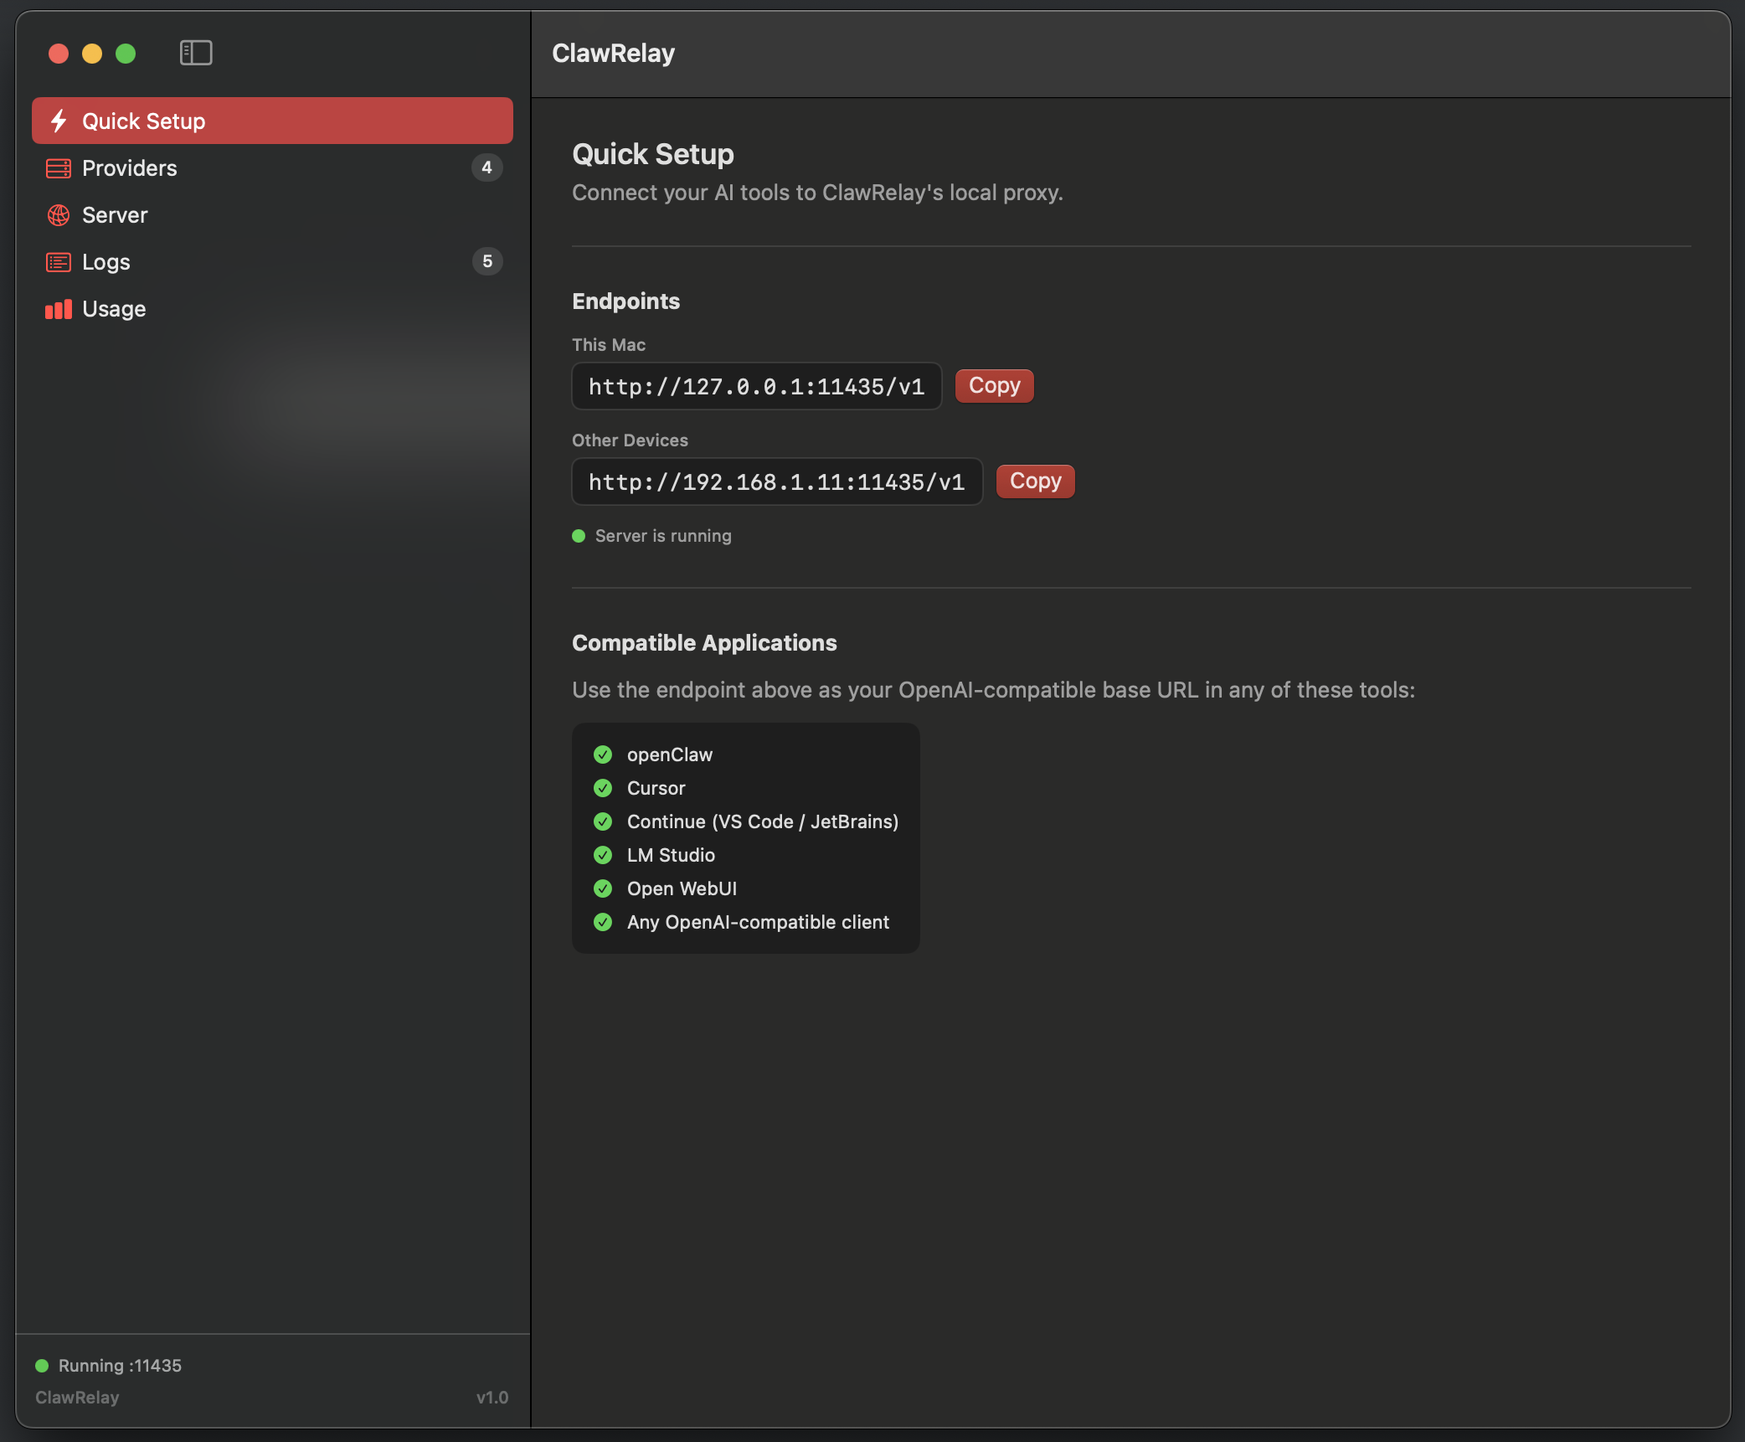Select the Cursor list entry text
This screenshot has width=1745, height=1442.
(x=656, y=788)
